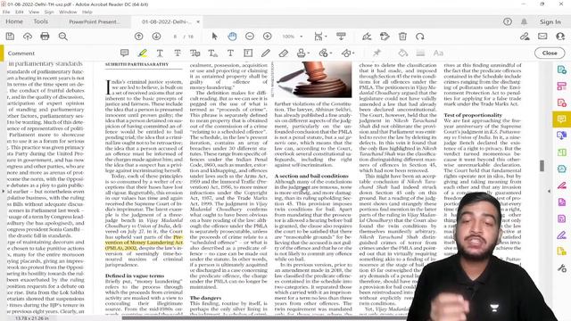Select the underline text tool
571x321 pixels.
point(160,53)
